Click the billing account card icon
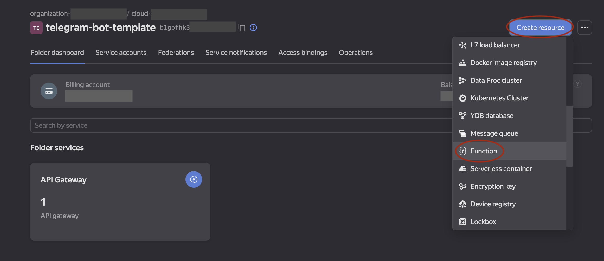604x261 pixels. [x=49, y=91]
